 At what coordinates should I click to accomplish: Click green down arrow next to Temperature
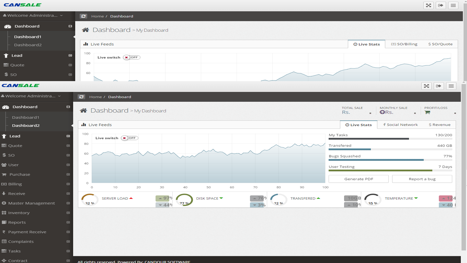416,198
